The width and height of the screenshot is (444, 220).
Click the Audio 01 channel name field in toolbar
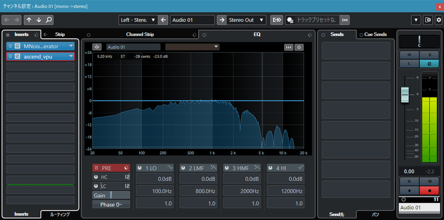(x=192, y=20)
